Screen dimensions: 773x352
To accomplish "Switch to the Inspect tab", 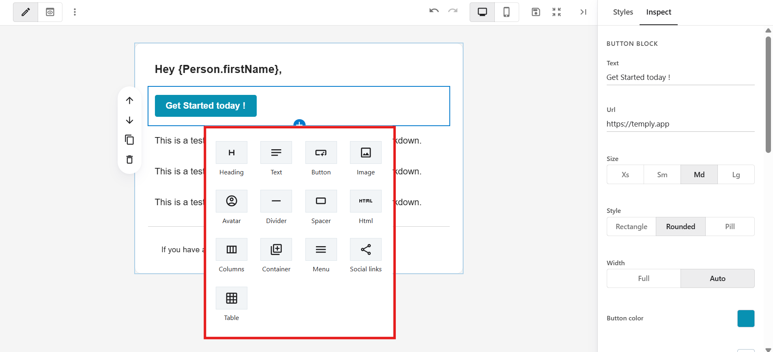I will [659, 12].
